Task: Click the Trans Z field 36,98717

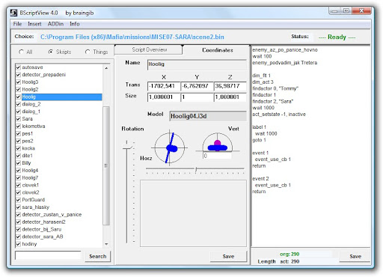Action: click(230, 86)
